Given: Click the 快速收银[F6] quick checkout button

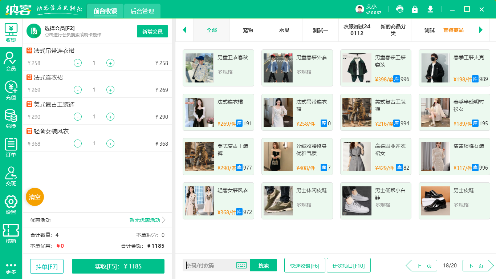Looking at the screenshot, I should pos(305,266).
